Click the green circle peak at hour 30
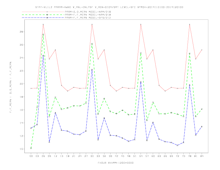Screen dimensions: 220x170 point(92,44)
